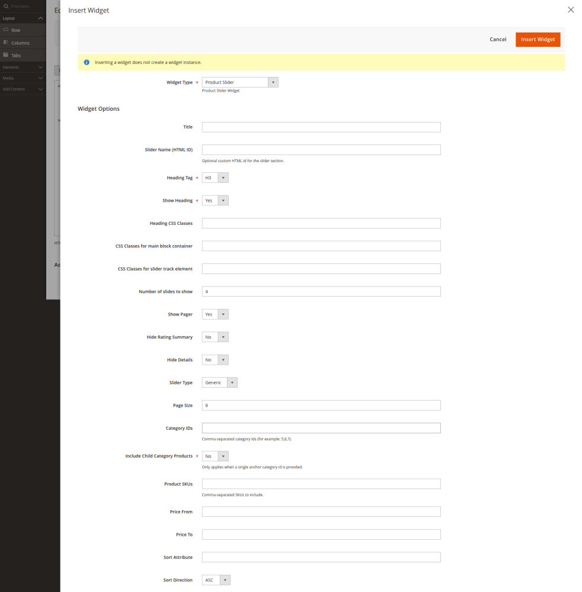The height and width of the screenshot is (592, 582).
Task: Click the Tabs item label in sidebar
Action: [16, 56]
